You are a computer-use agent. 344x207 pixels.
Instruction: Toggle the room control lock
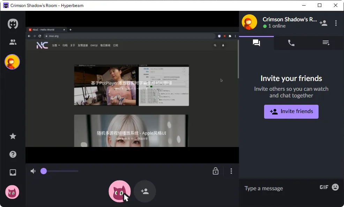point(216,171)
